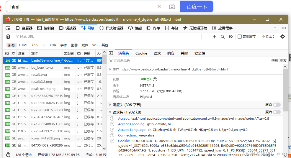Clear the Baidu search box text
The width and height of the screenshot is (291, 158).
point(159,7)
